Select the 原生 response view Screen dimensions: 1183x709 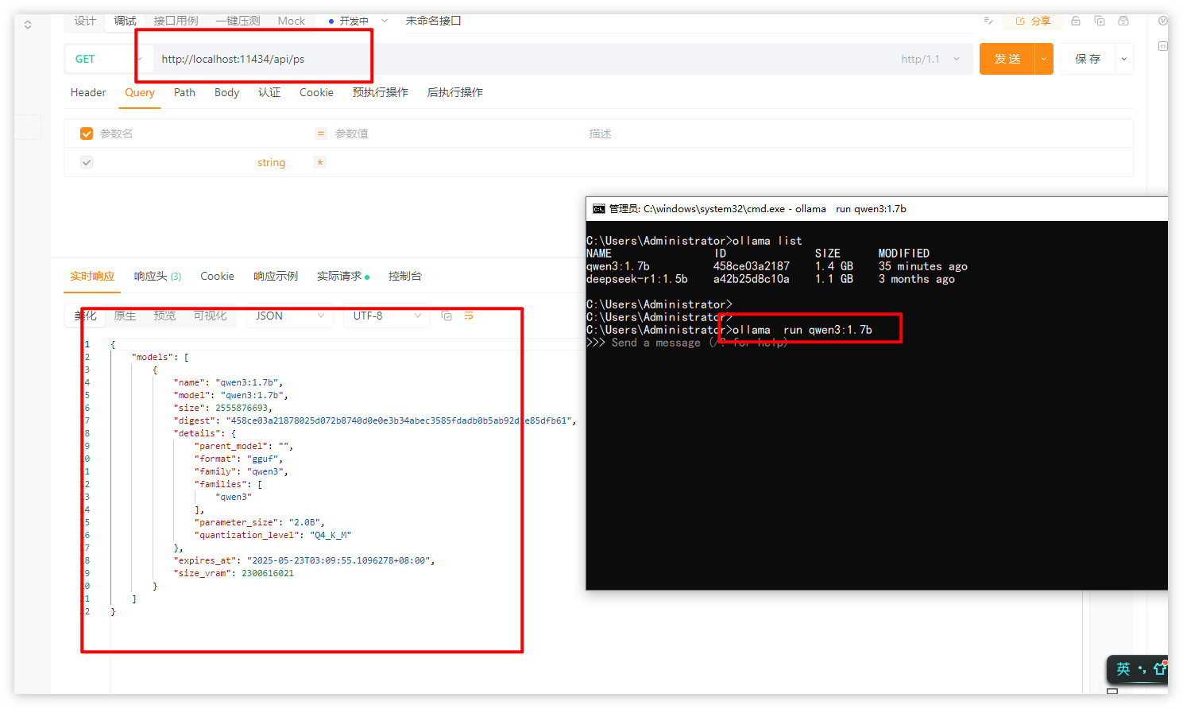tap(125, 316)
